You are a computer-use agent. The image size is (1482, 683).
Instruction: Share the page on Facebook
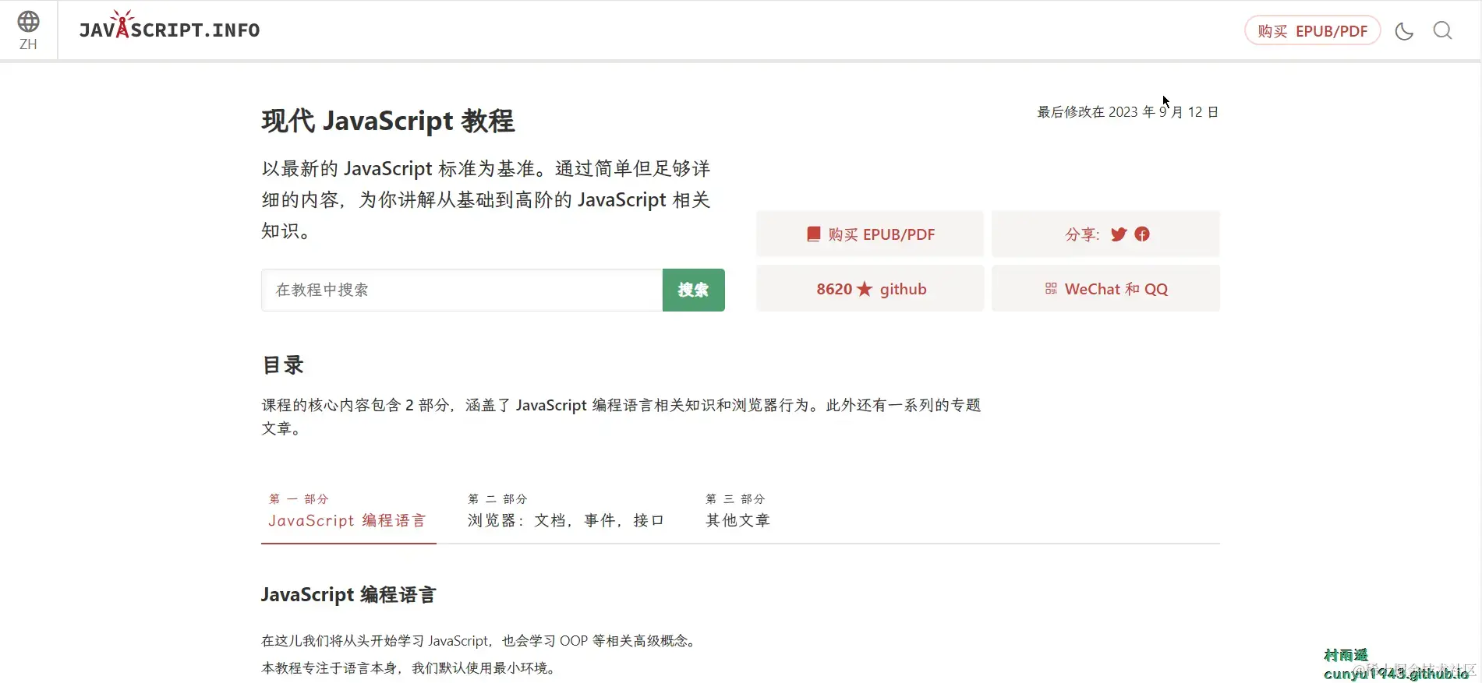coord(1142,234)
